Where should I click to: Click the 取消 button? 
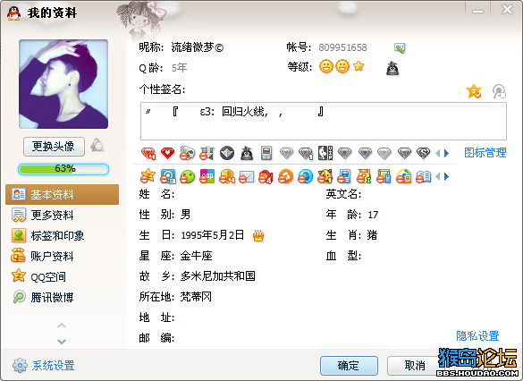point(415,366)
